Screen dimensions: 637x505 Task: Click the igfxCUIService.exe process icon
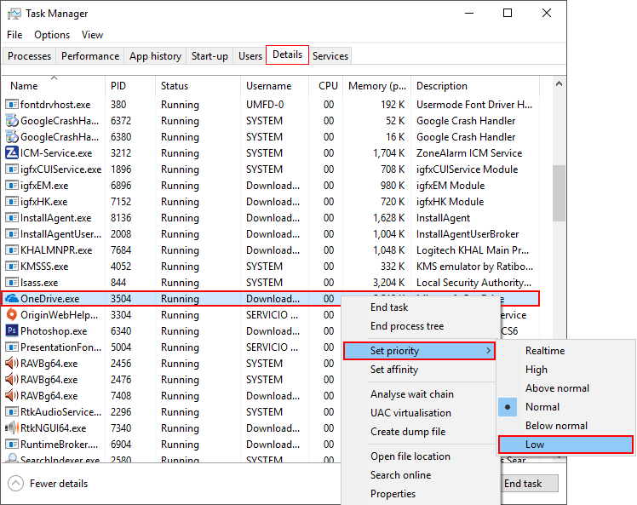[x=12, y=169]
